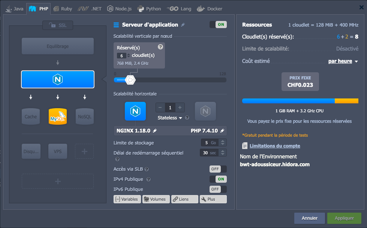The width and height of the screenshot is (367, 228).
Task: Show help for Délai de redémarrage séquentiel
Action: [x=117, y=159]
